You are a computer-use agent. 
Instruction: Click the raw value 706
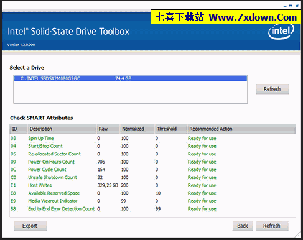tap(101, 162)
